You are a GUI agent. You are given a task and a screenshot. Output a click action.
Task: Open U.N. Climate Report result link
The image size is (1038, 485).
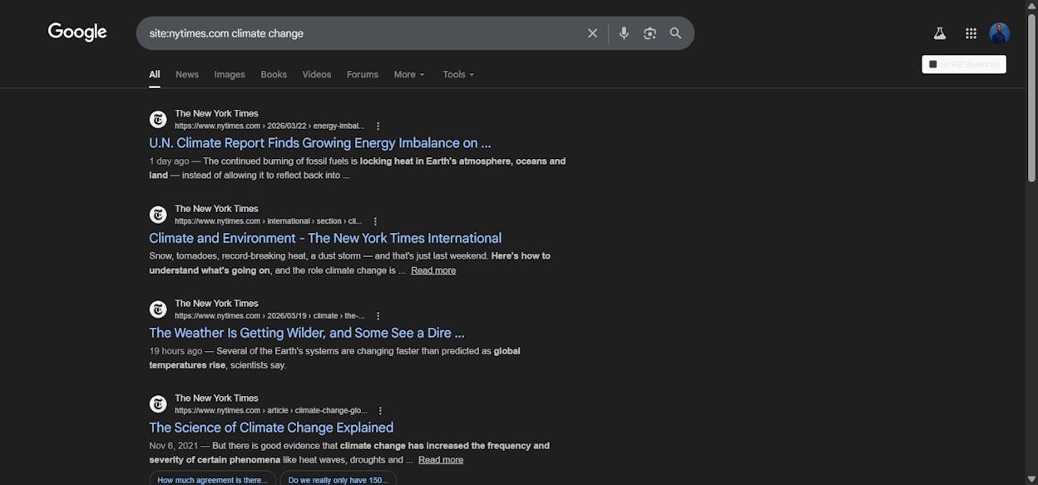[320, 143]
